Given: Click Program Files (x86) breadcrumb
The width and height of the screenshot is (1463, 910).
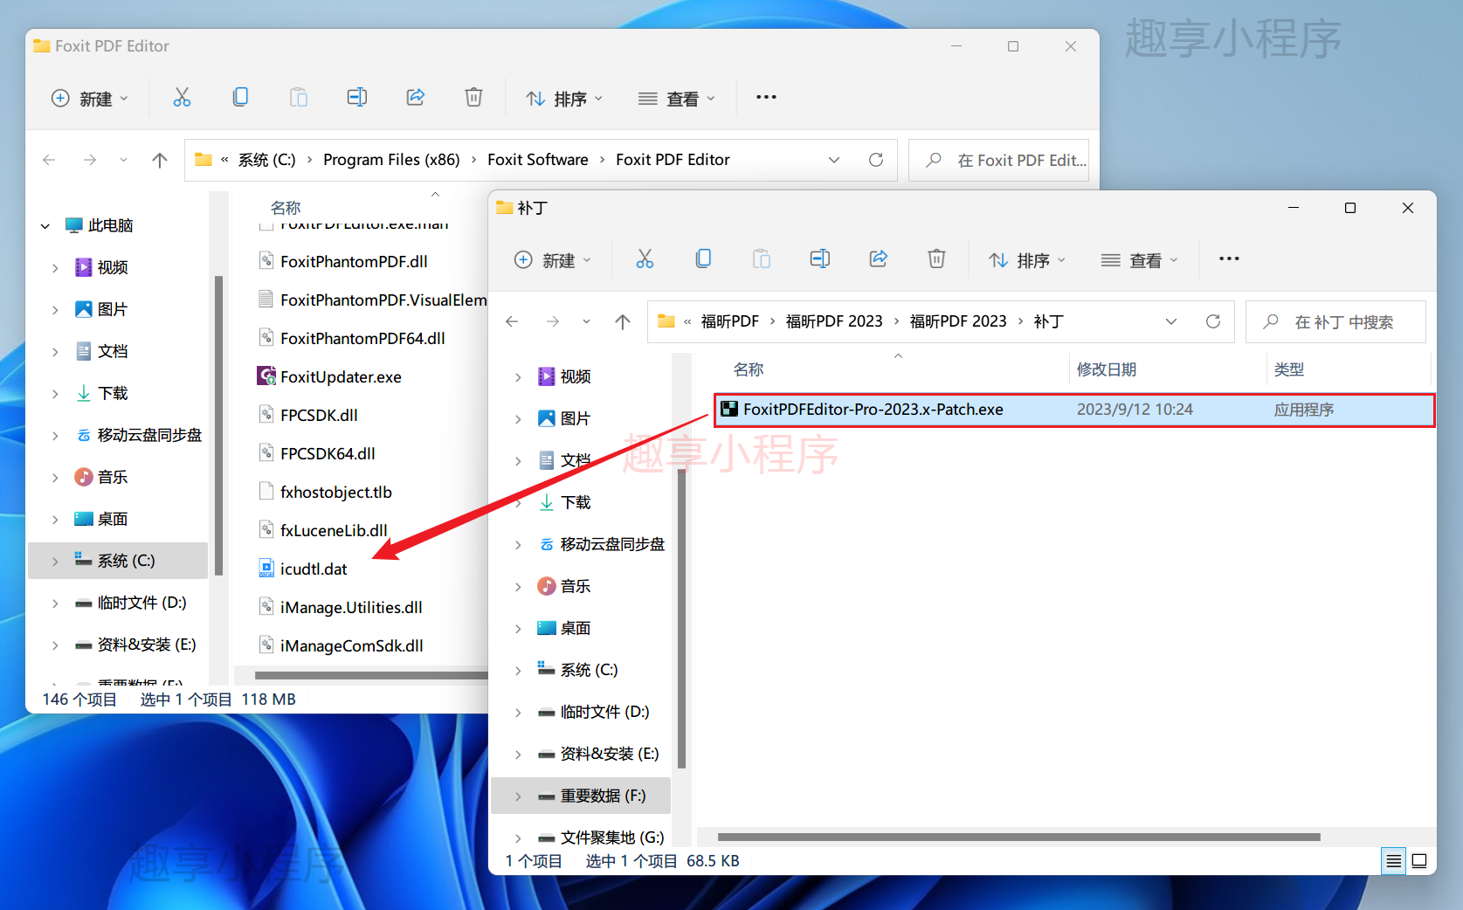Looking at the screenshot, I should 391,160.
